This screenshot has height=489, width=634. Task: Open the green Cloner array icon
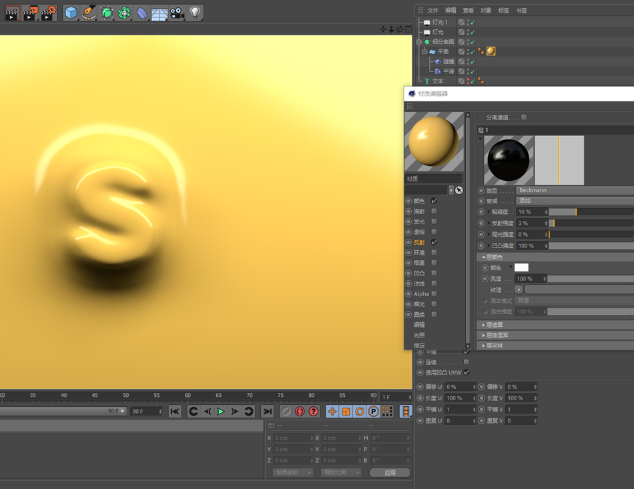[x=125, y=13]
